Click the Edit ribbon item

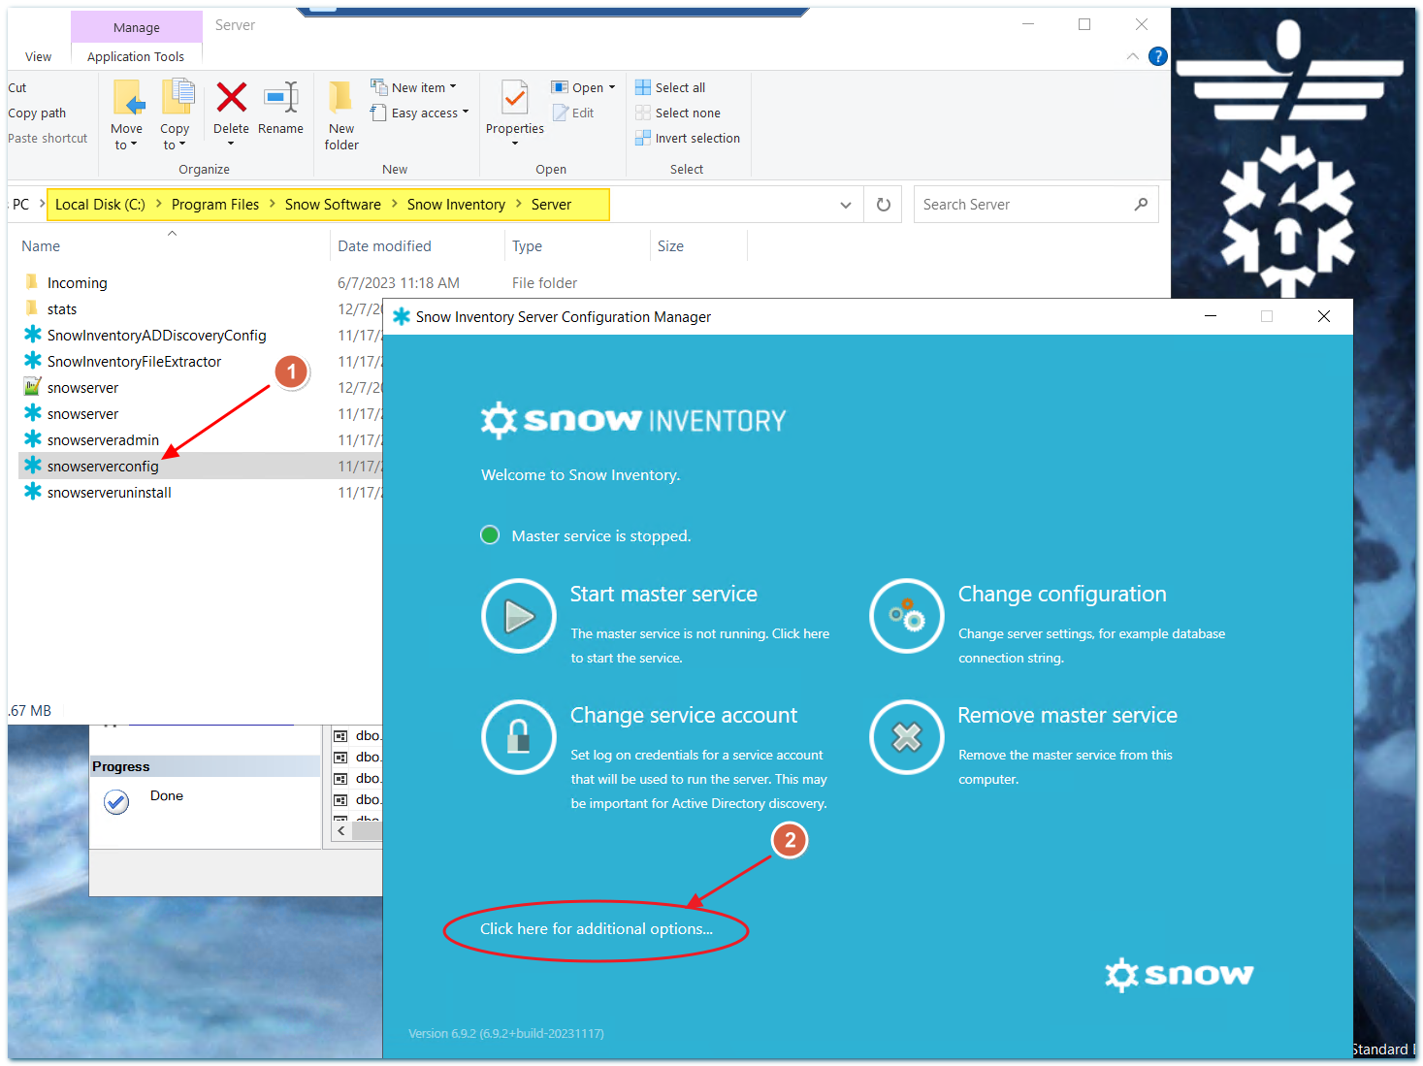tap(573, 113)
